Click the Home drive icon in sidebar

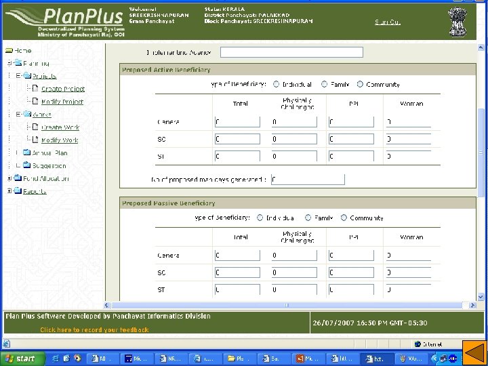(x=9, y=50)
